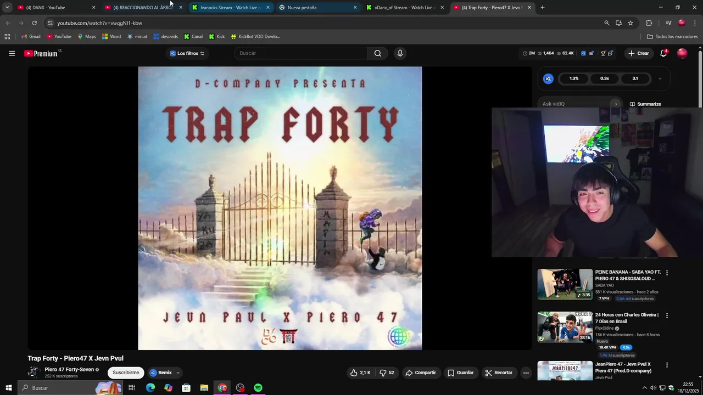The image size is (703, 395).
Task: Click the search magnifier button
Action: click(x=378, y=53)
